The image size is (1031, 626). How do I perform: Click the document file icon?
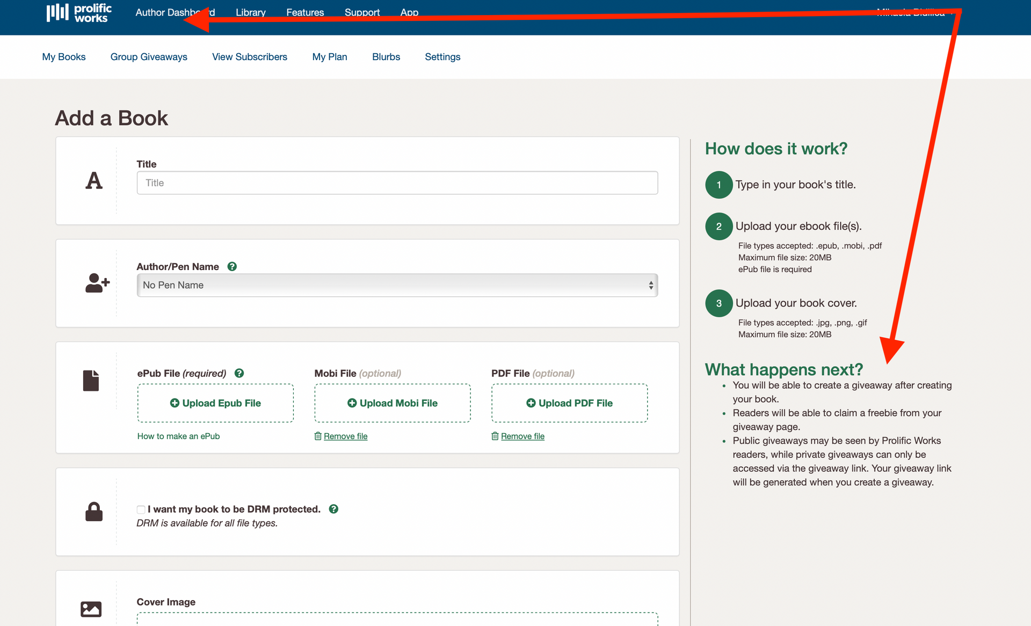coord(91,380)
